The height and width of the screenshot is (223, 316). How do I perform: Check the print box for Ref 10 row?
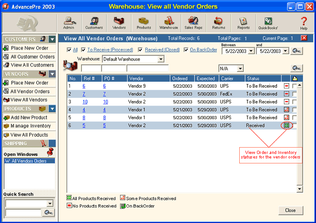pyautogui.click(x=294, y=102)
